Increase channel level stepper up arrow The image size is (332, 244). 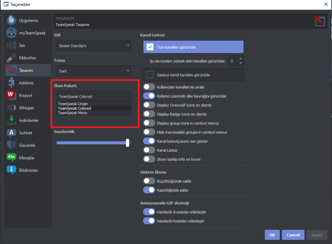point(241,59)
